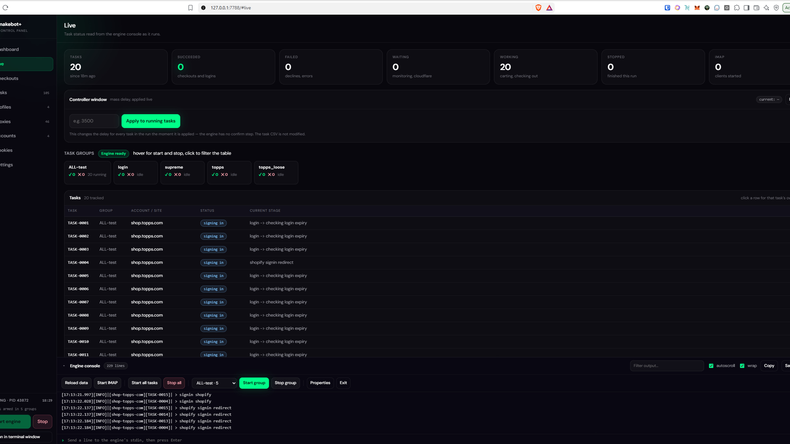
Task: Select the TASK-0004 row
Action: point(426,262)
